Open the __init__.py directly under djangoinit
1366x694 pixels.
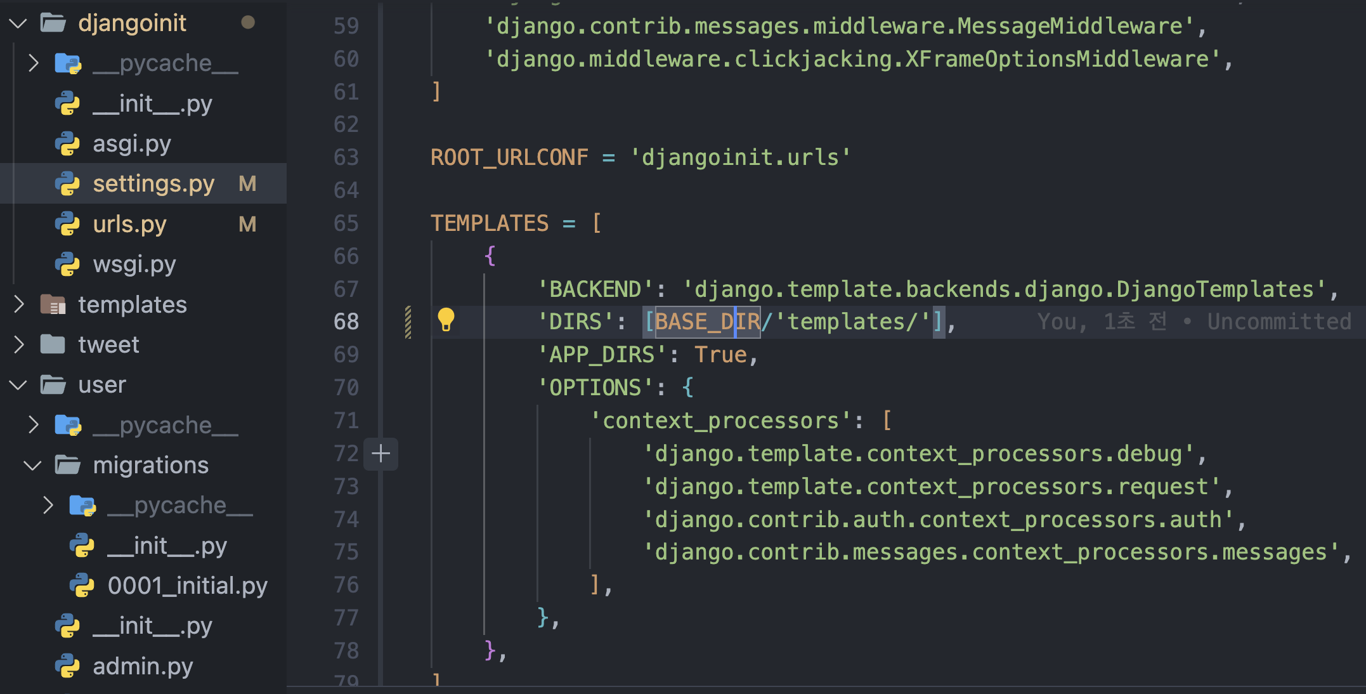(152, 103)
